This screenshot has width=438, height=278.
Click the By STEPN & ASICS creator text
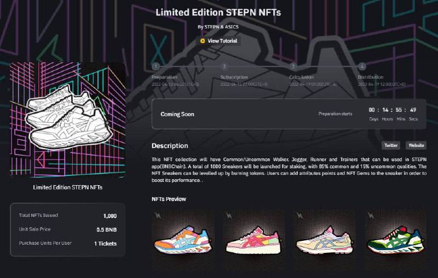[218, 27]
